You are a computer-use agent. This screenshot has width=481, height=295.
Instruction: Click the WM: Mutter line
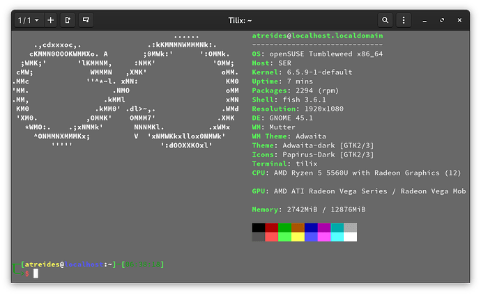274,127
